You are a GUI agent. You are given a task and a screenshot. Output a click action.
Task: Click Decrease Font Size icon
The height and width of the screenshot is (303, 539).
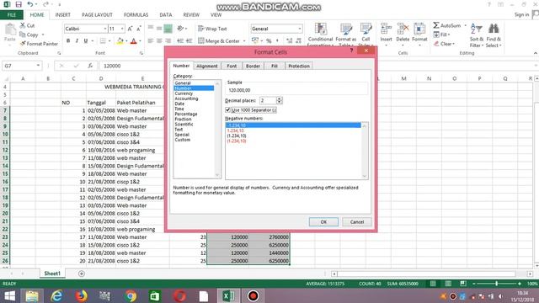coord(139,29)
